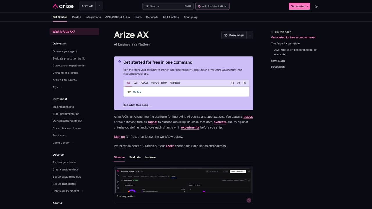Click the Arize logo in the header
372x209 pixels.
pos(63,6)
